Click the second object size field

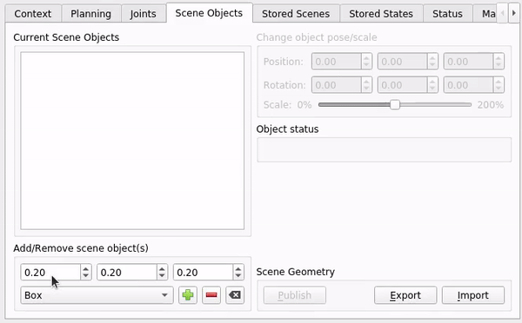pos(127,273)
